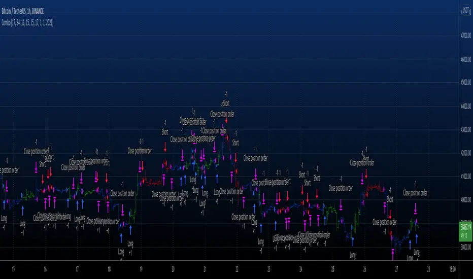Open the Combo strategy legend settings
The width and height of the screenshot is (473, 279).
coord(27,23)
